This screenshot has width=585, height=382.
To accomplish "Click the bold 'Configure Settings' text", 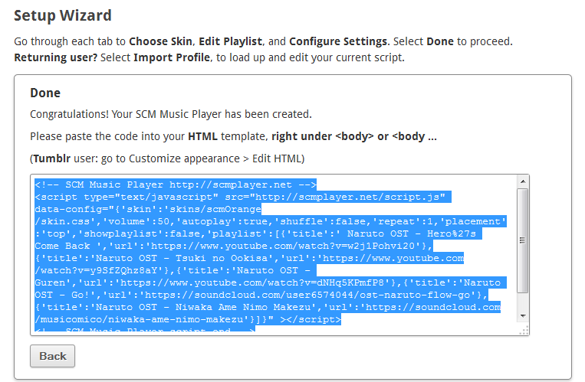I will tap(338, 41).
